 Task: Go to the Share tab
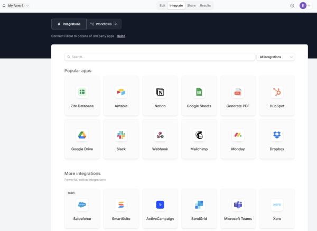tap(191, 6)
